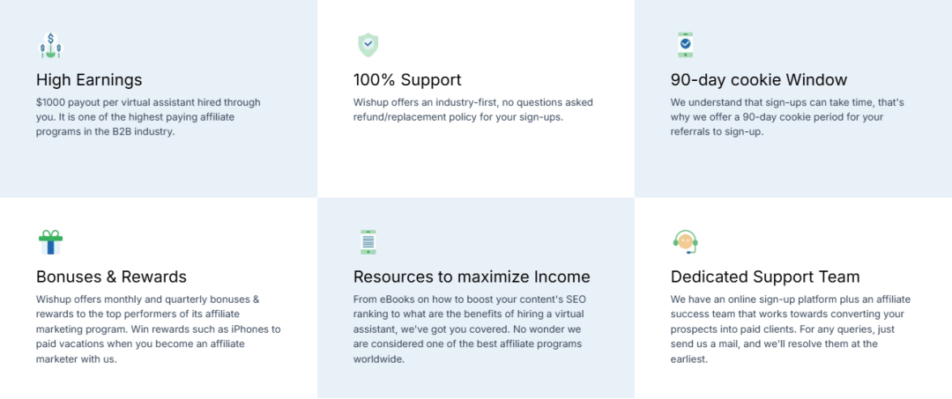Click the refund/replacement policy description text
This screenshot has height=399, width=952.
click(472, 109)
